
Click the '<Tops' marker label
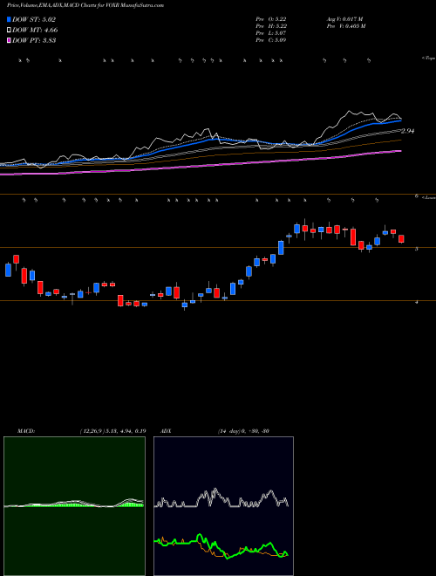428,58
